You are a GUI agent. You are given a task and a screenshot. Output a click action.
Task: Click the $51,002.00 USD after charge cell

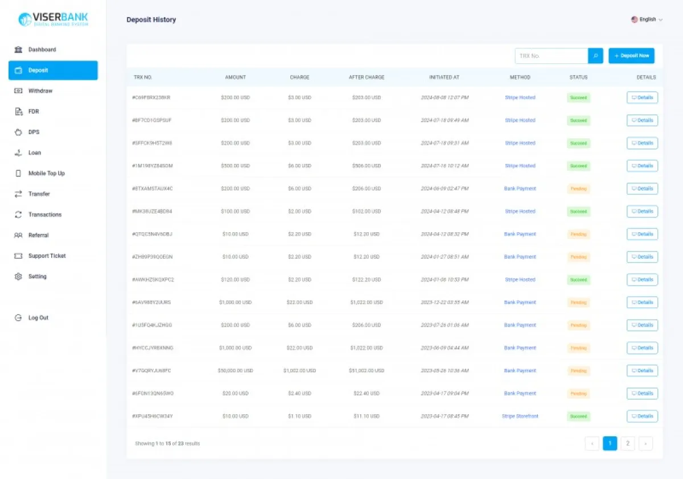pos(367,371)
